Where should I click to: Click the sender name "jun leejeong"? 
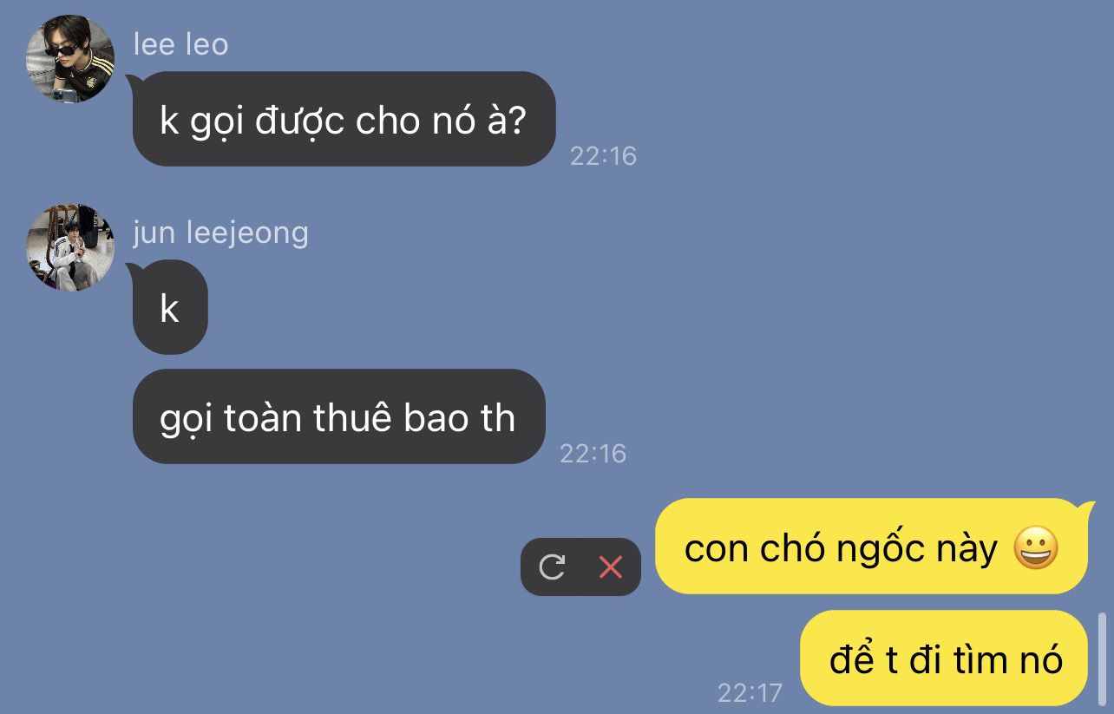pyautogui.click(x=220, y=233)
